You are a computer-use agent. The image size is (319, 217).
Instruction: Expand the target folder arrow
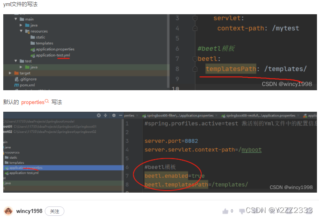click(10, 73)
